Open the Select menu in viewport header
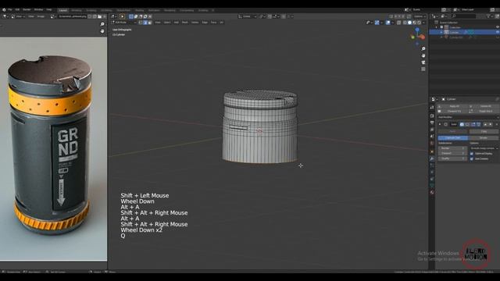Viewport: 500px width, 281px height. (167, 23)
